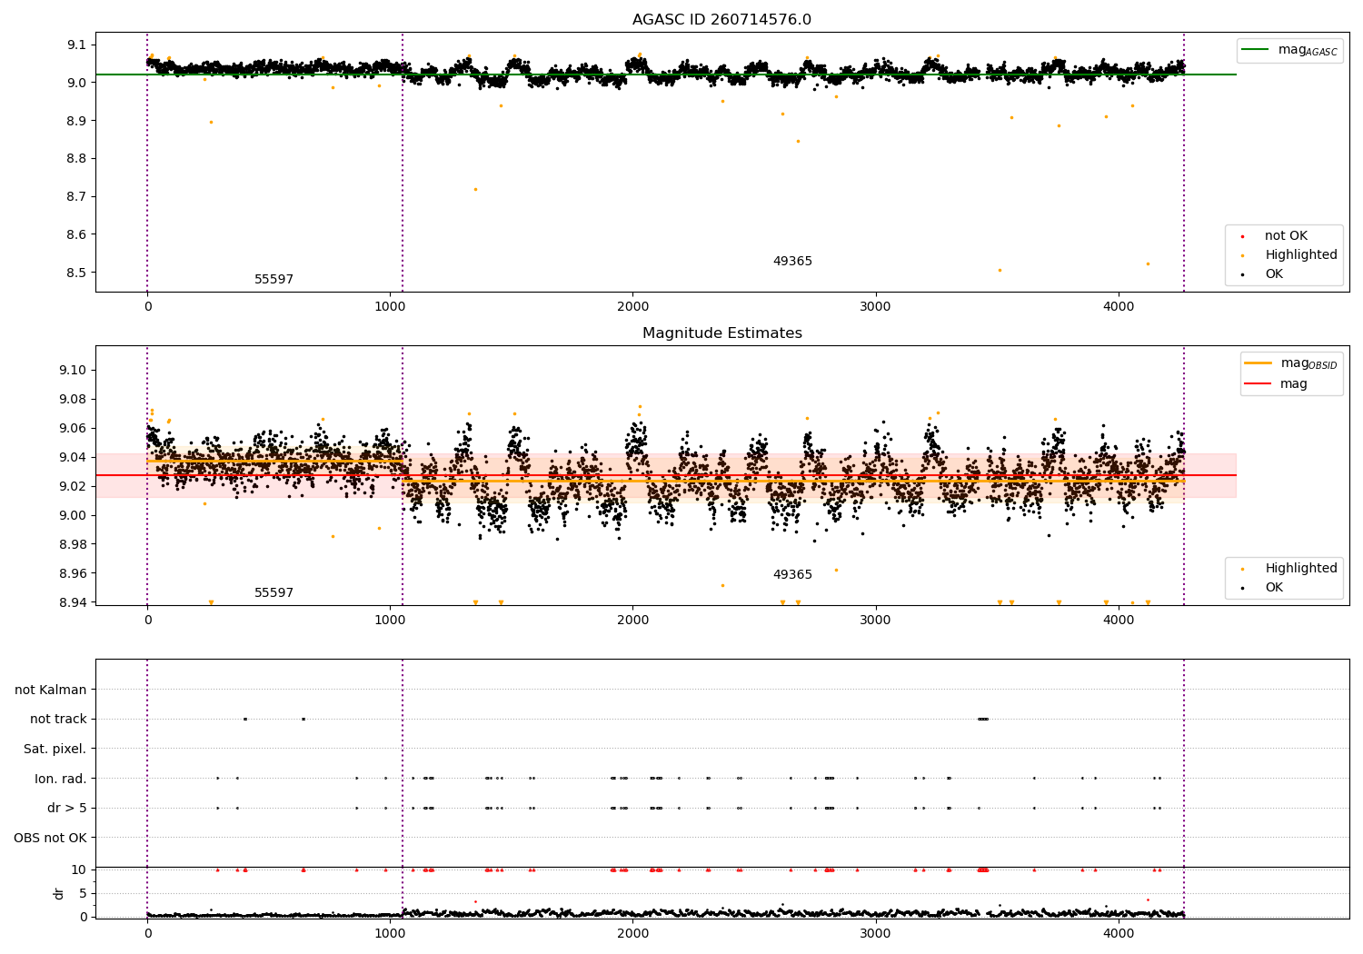
Task: Click the 2000 x-axis tick under the top plot
Action: tap(632, 307)
